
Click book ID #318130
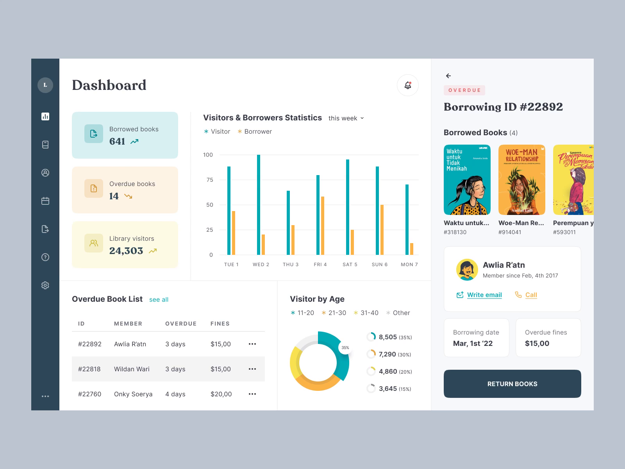pos(455,232)
